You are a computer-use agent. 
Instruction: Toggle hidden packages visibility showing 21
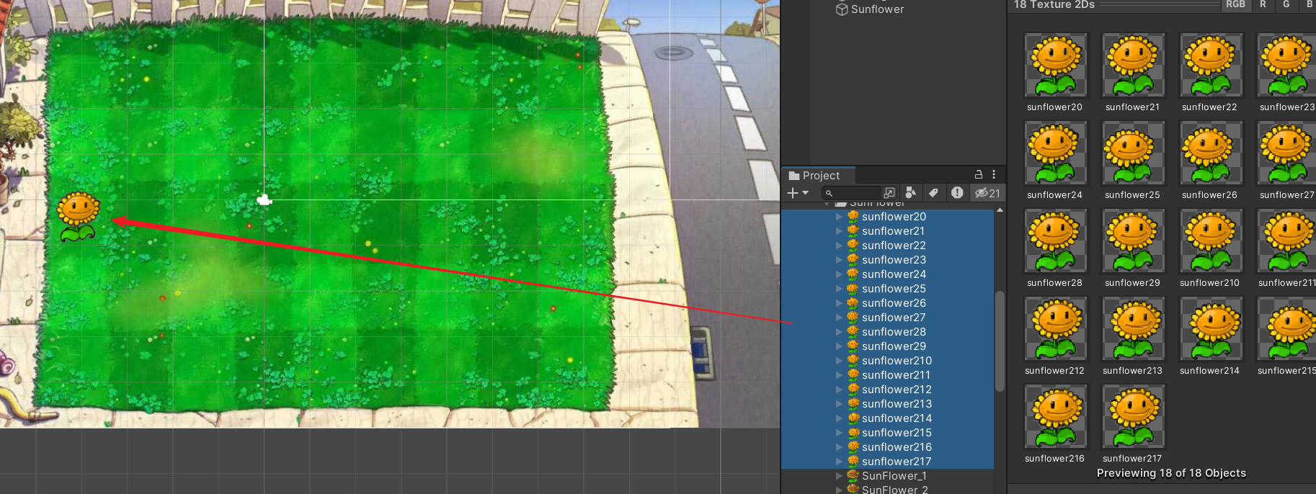[988, 193]
